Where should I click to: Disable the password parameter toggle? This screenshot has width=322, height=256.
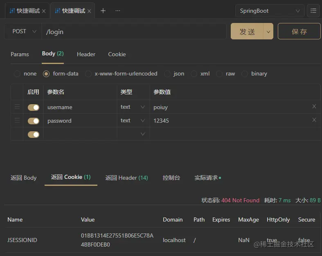34,121
